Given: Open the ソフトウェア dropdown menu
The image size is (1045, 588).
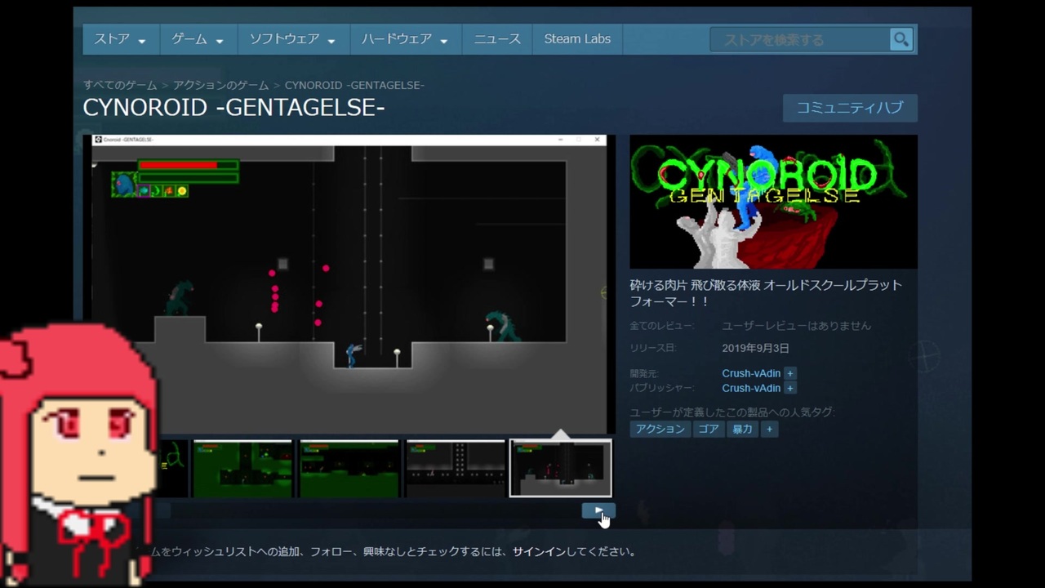Looking at the screenshot, I should (293, 39).
